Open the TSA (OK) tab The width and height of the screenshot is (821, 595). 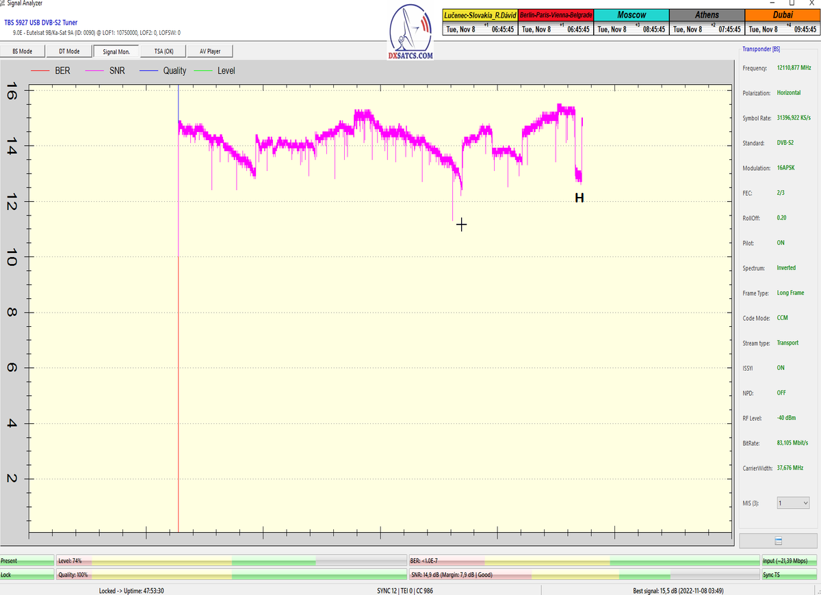tap(164, 51)
